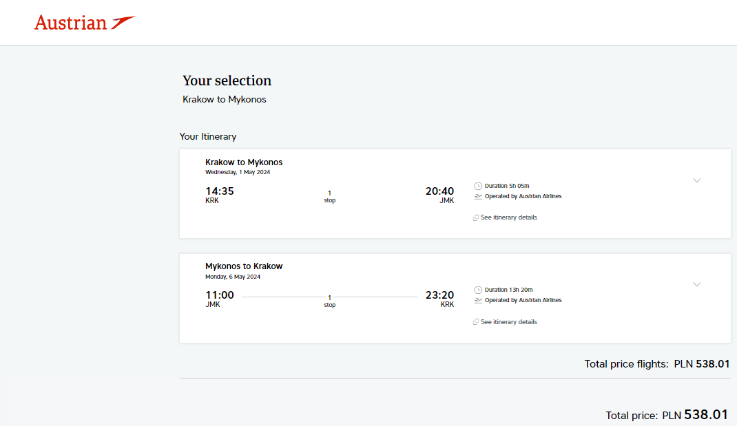The width and height of the screenshot is (737, 426).
Task: Select the 14:35 departure time
Action: click(x=220, y=191)
